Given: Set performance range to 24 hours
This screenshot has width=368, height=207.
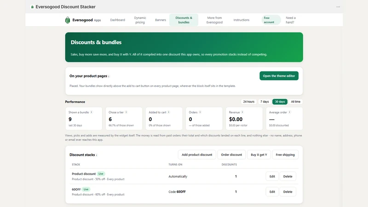Looking at the screenshot, I should click(249, 102).
